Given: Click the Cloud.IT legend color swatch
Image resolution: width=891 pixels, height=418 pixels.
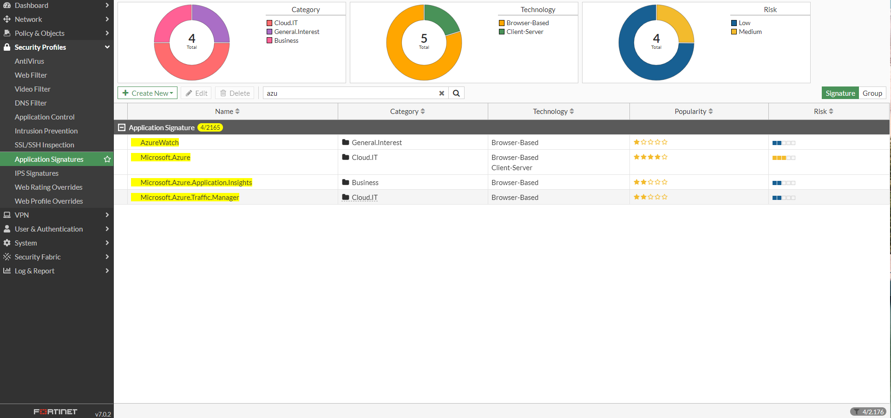Looking at the screenshot, I should [269, 23].
